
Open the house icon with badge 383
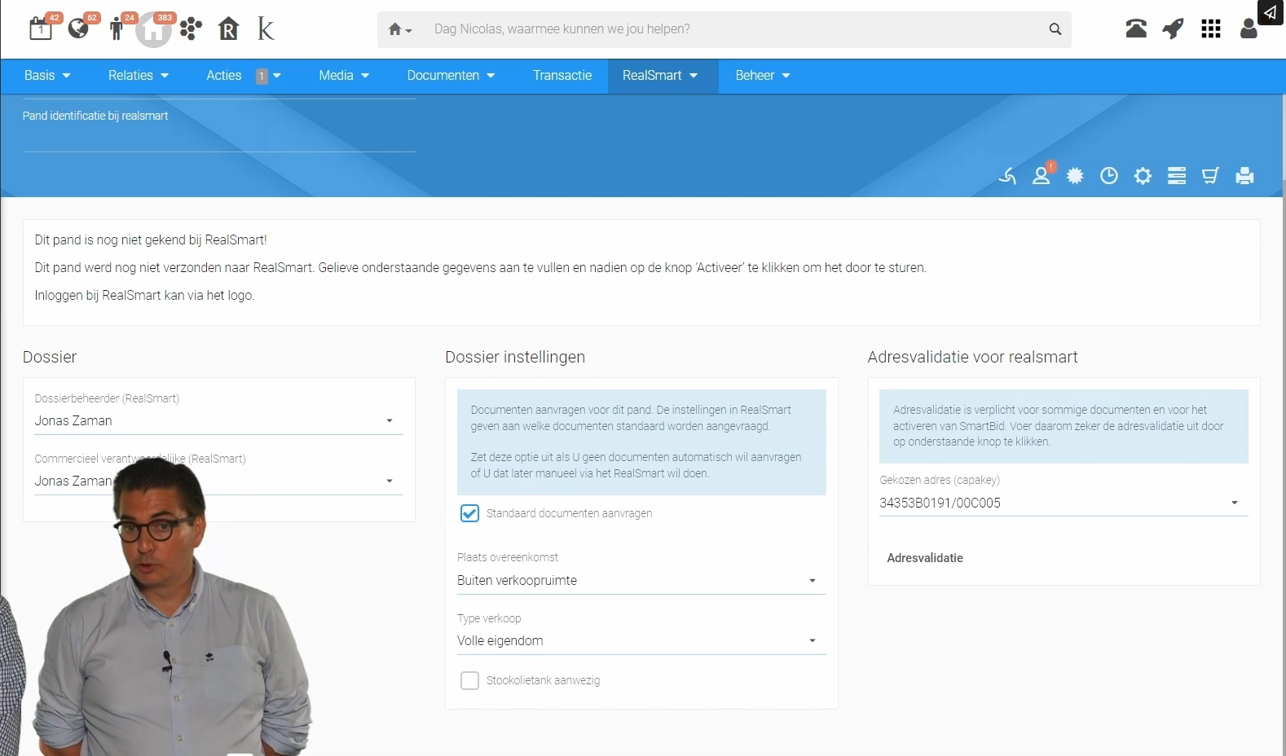coord(153,31)
